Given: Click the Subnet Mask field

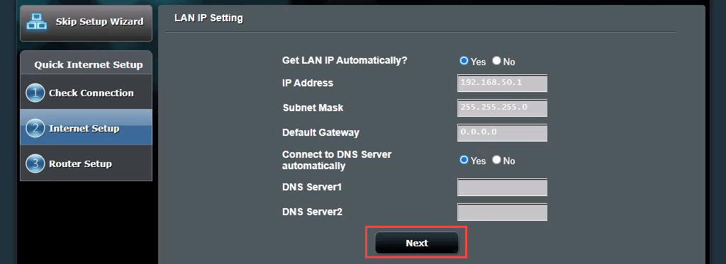Looking at the screenshot, I should [503, 108].
